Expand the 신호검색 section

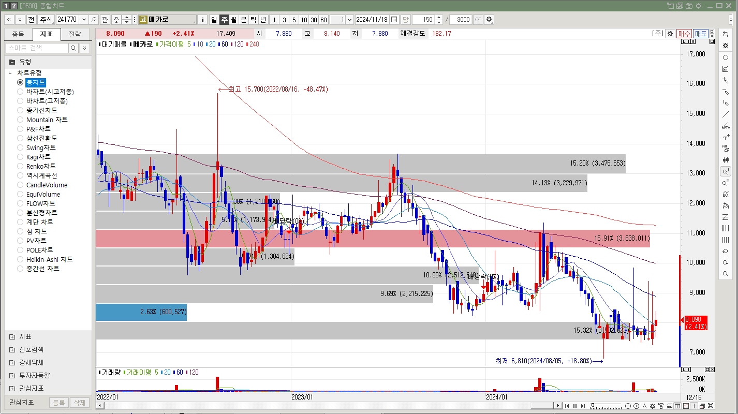[x=12, y=349]
